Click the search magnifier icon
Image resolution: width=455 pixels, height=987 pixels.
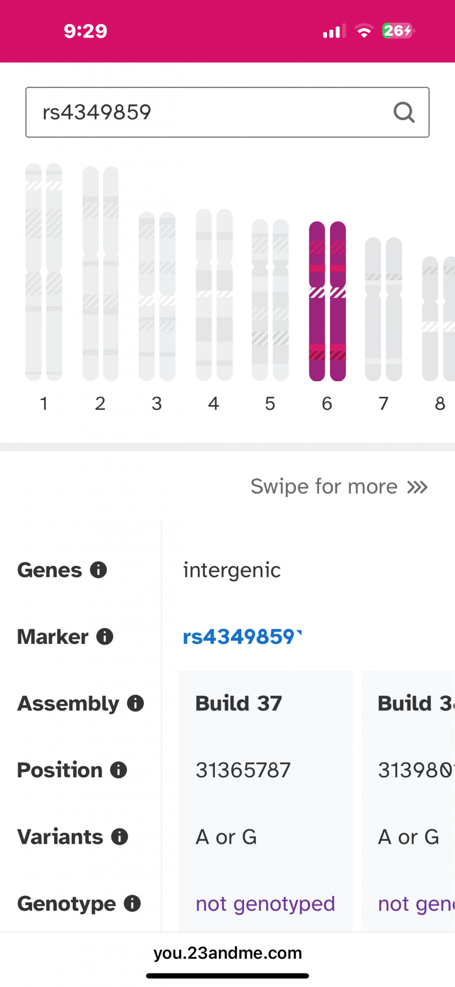(404, 113)
